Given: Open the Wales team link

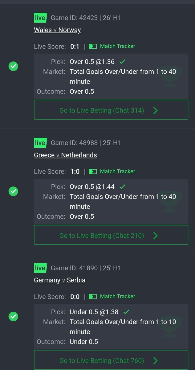Looking at the screenshot, I should tap(43, 30).
